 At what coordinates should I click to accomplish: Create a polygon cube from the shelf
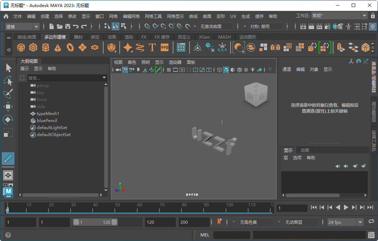(33, 47)
